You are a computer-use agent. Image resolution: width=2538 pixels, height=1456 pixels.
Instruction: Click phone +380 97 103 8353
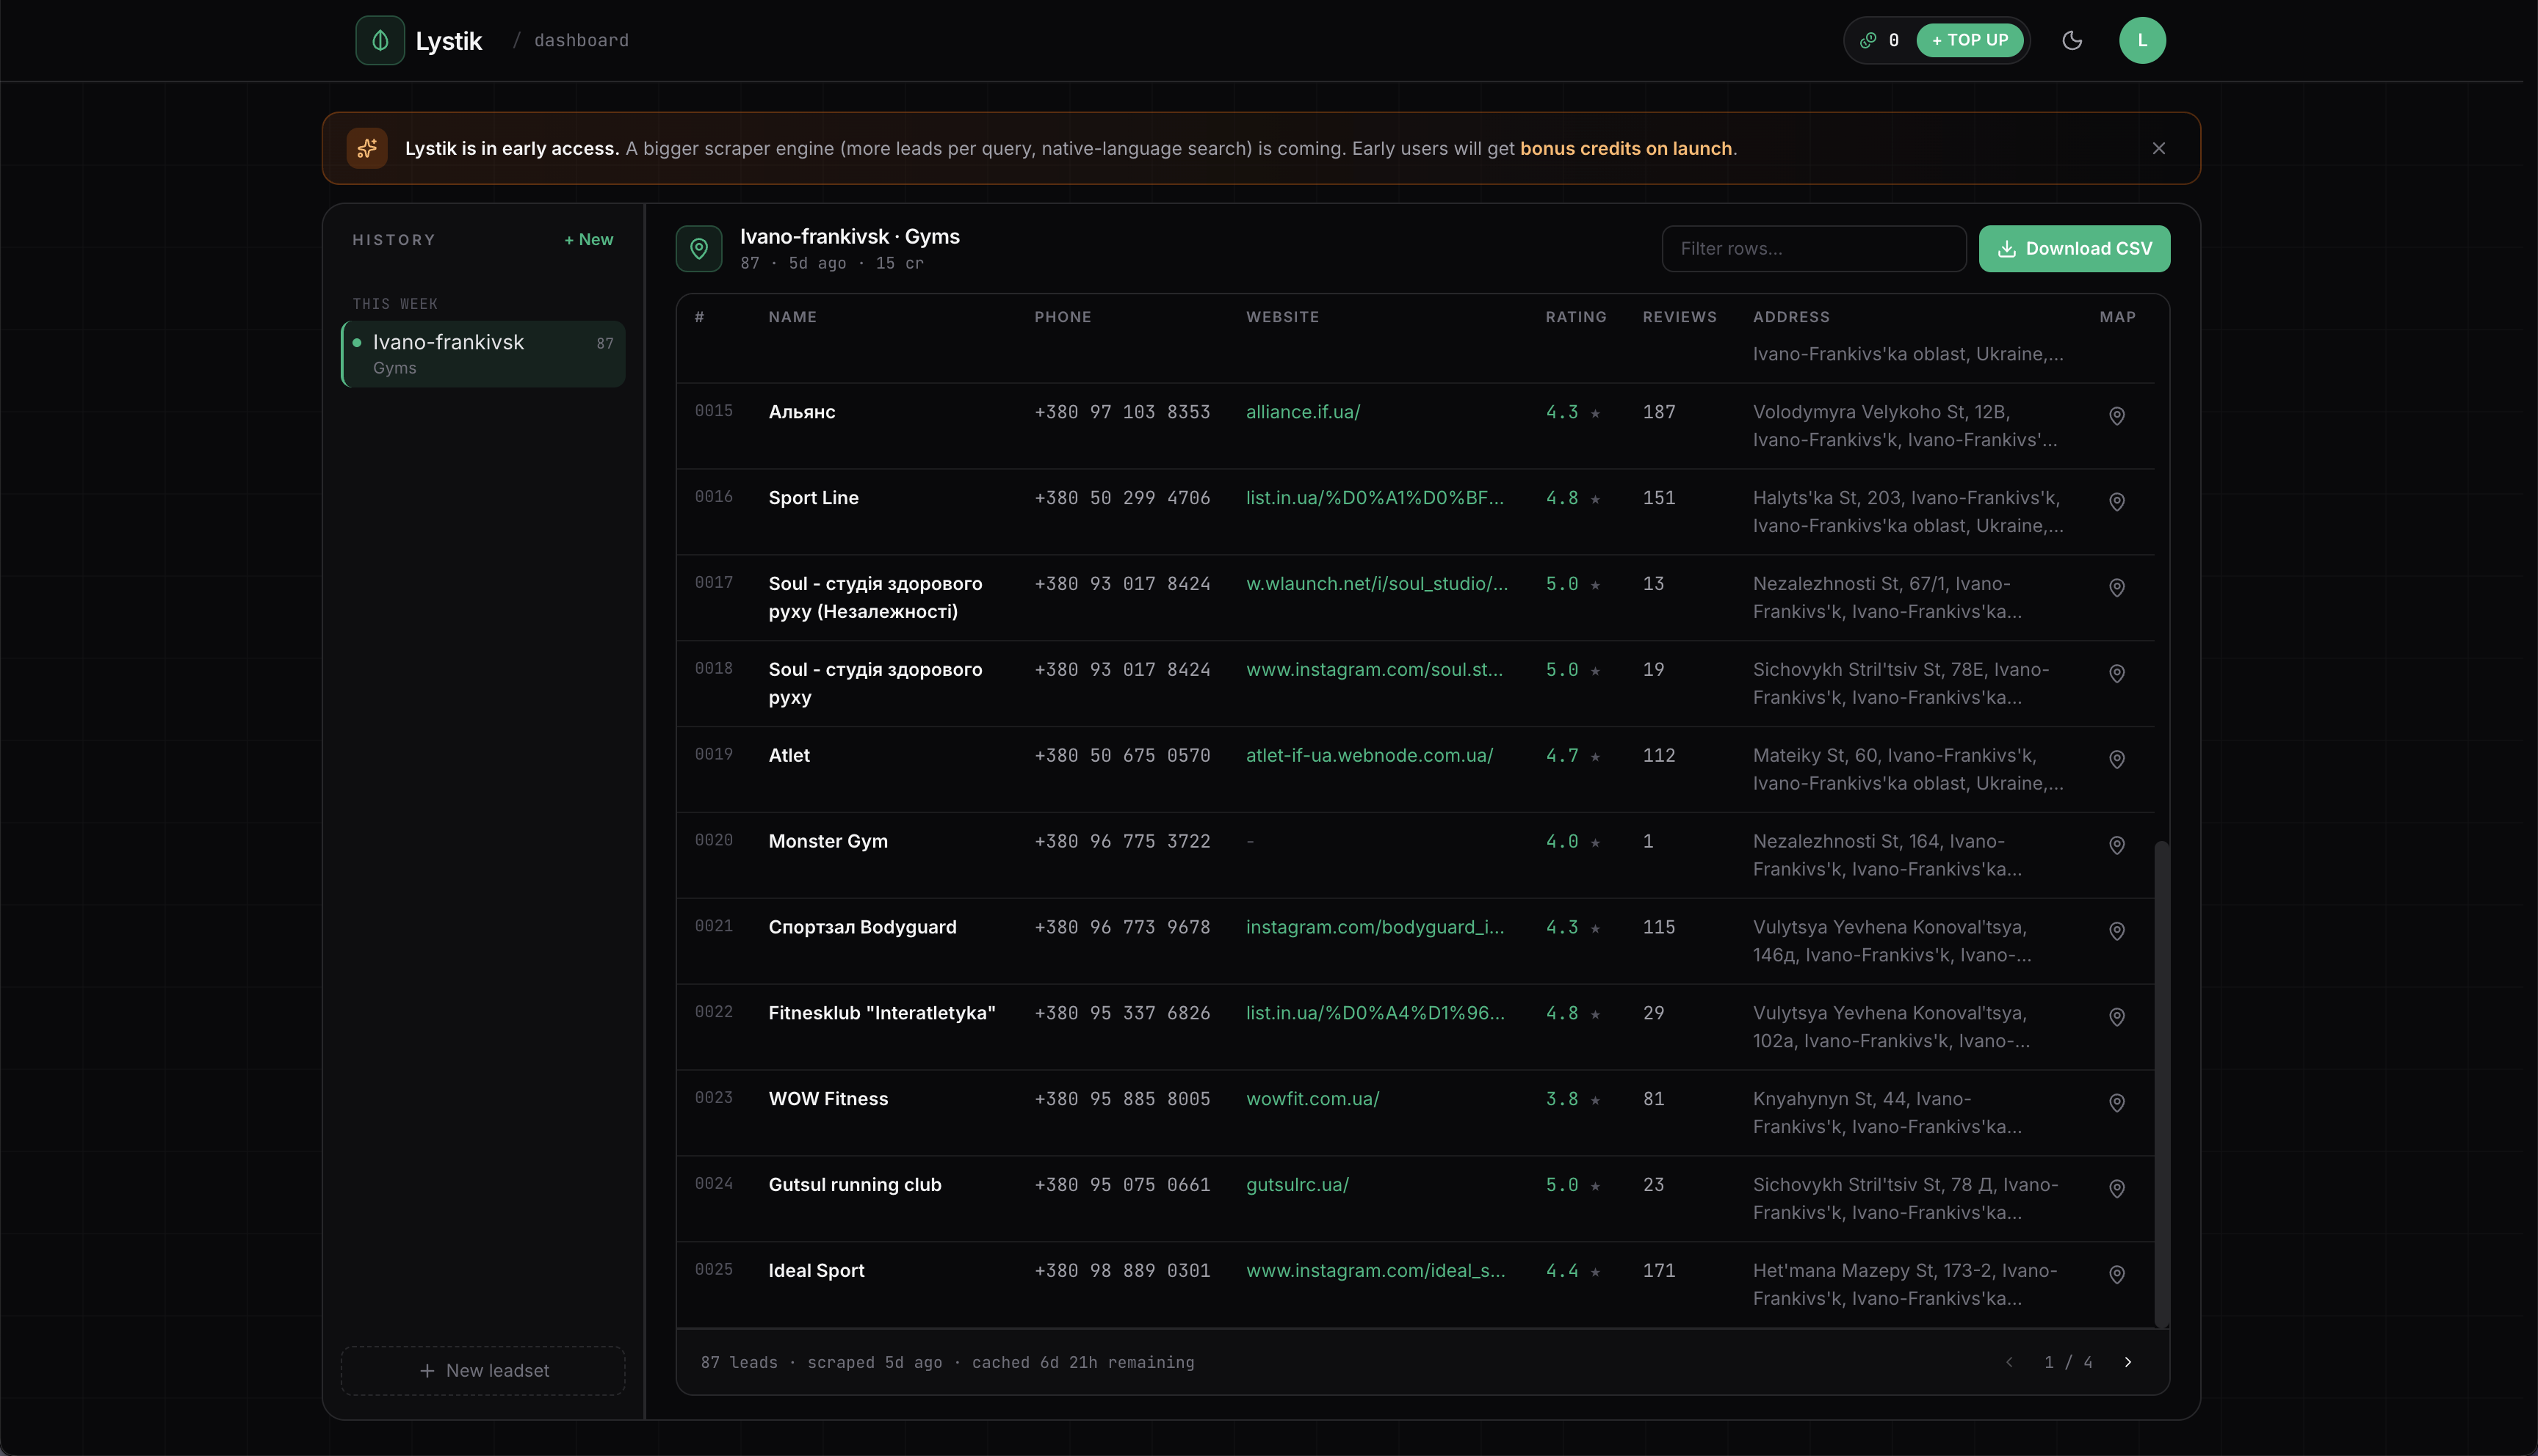click(x=1122, y=412)
